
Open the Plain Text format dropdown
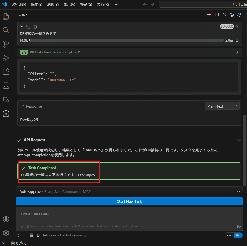click(222, 106)
